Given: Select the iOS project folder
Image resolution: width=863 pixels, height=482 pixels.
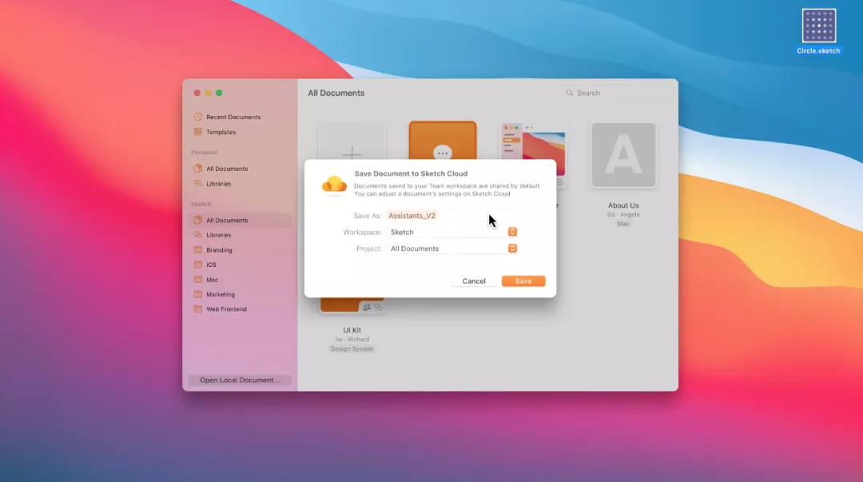Looking at the screenshot, I should point(211,265).
